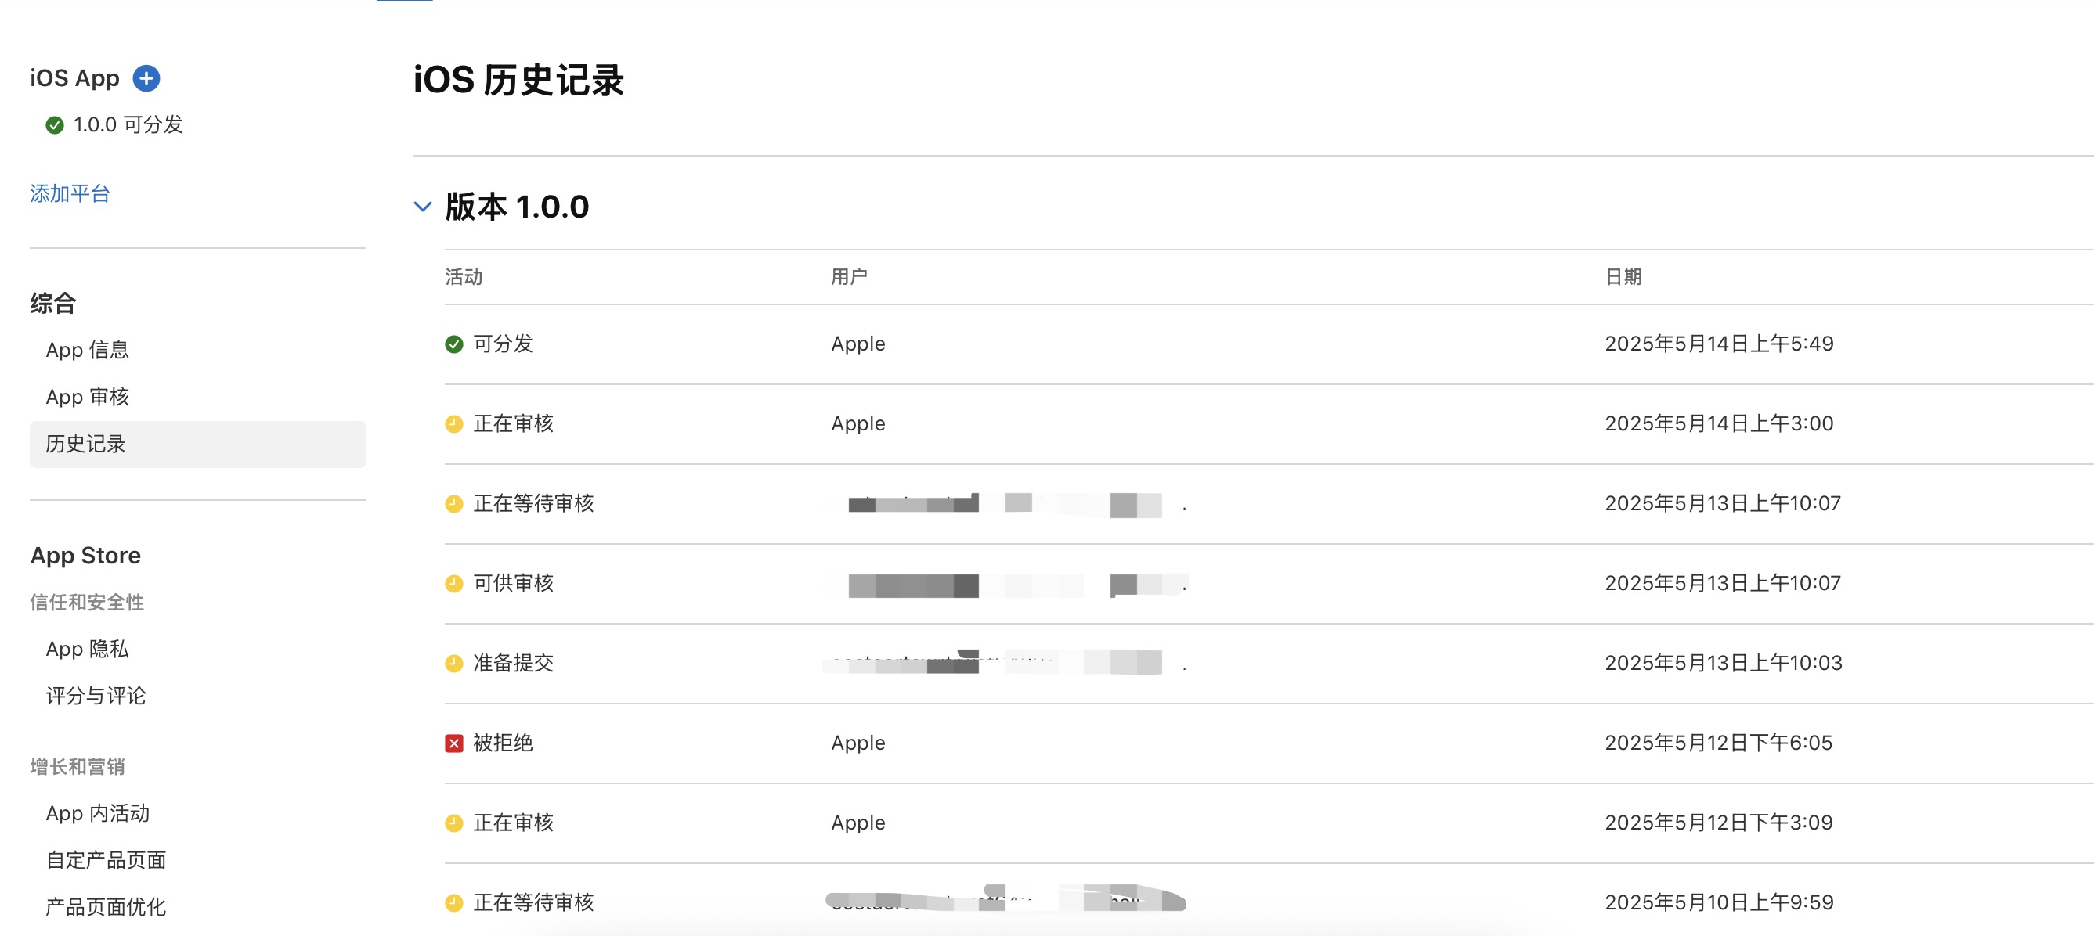Click red X icon on 被拒绝 row

pos(453,742)
